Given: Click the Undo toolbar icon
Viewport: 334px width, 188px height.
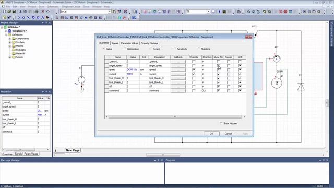Looking at the screenshot, I should pyautogui.click(x=47, y=11).
